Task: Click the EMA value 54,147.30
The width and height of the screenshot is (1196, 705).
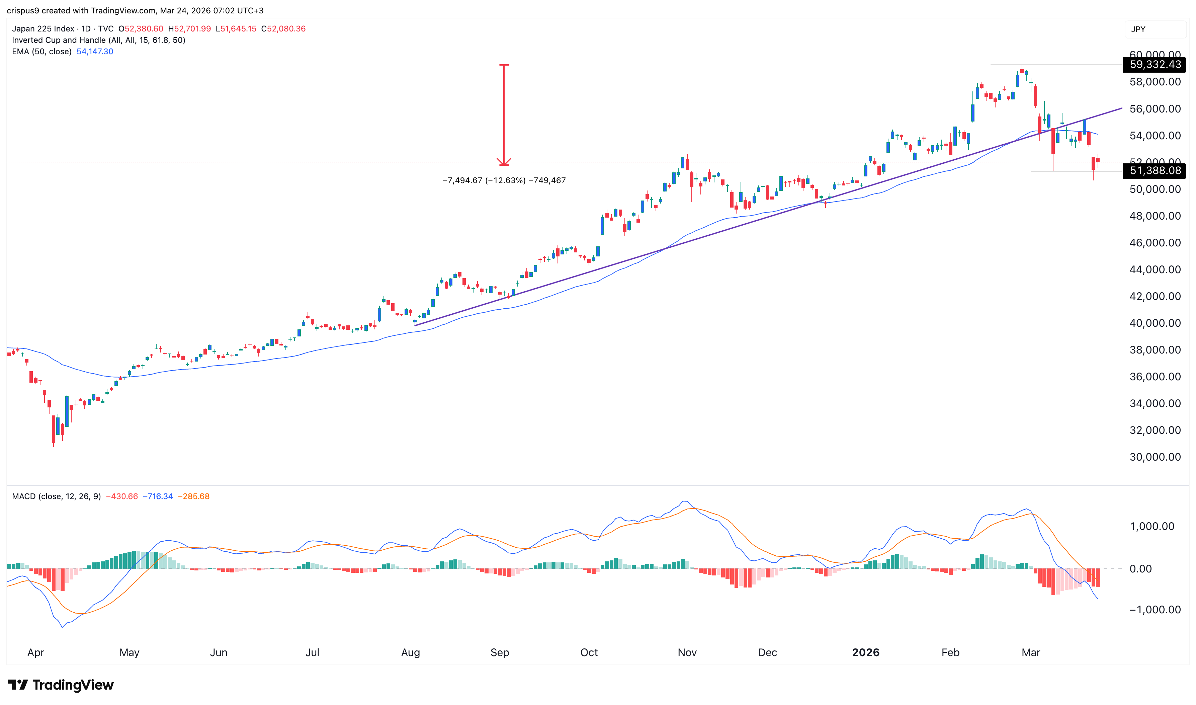Action: point(94,51)
